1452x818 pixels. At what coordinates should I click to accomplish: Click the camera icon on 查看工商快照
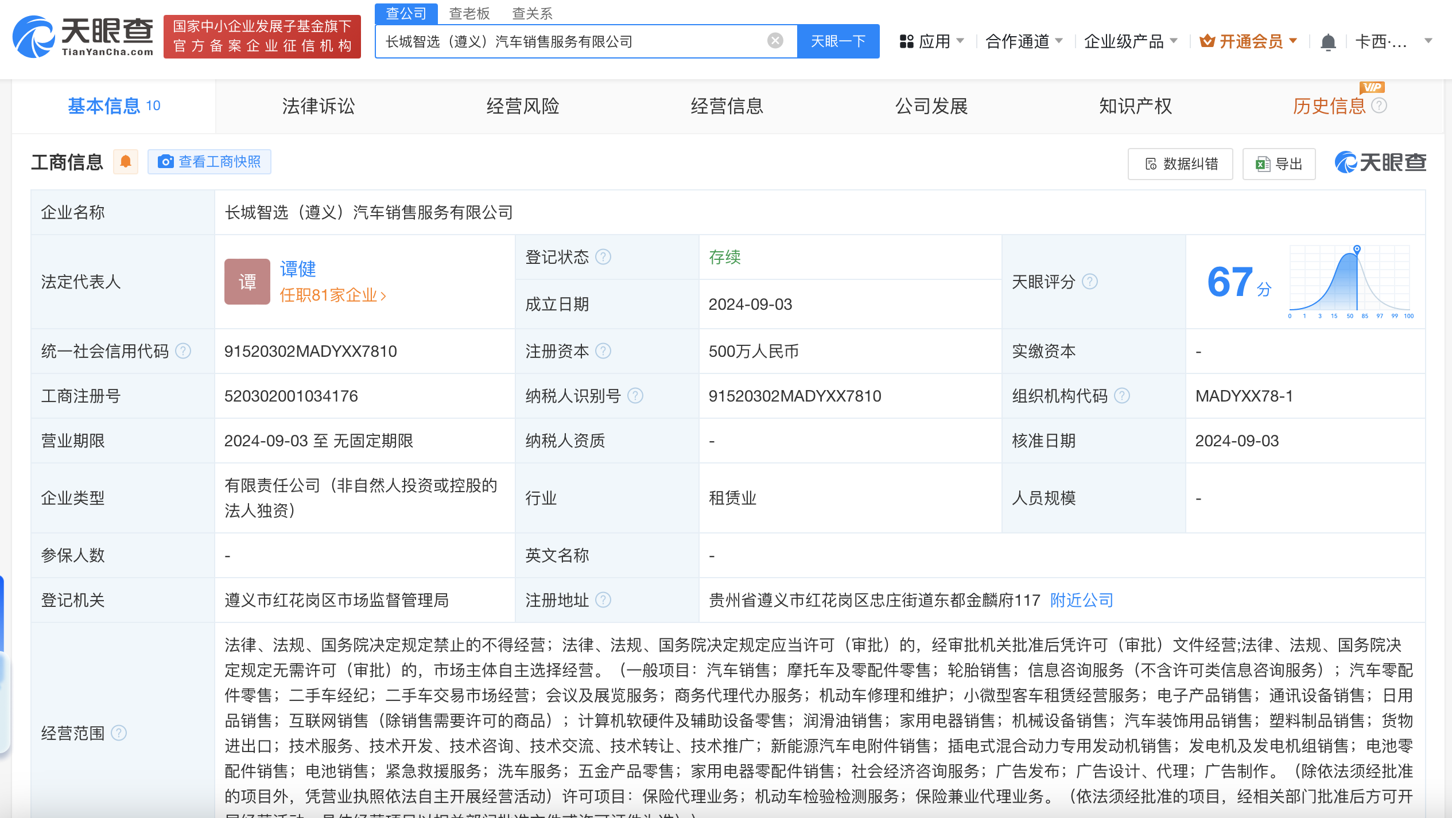165,161
